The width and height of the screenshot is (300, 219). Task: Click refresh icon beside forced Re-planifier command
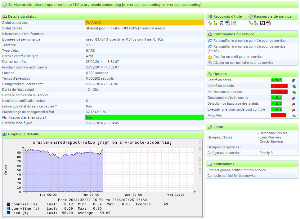(x=210, y=46)
